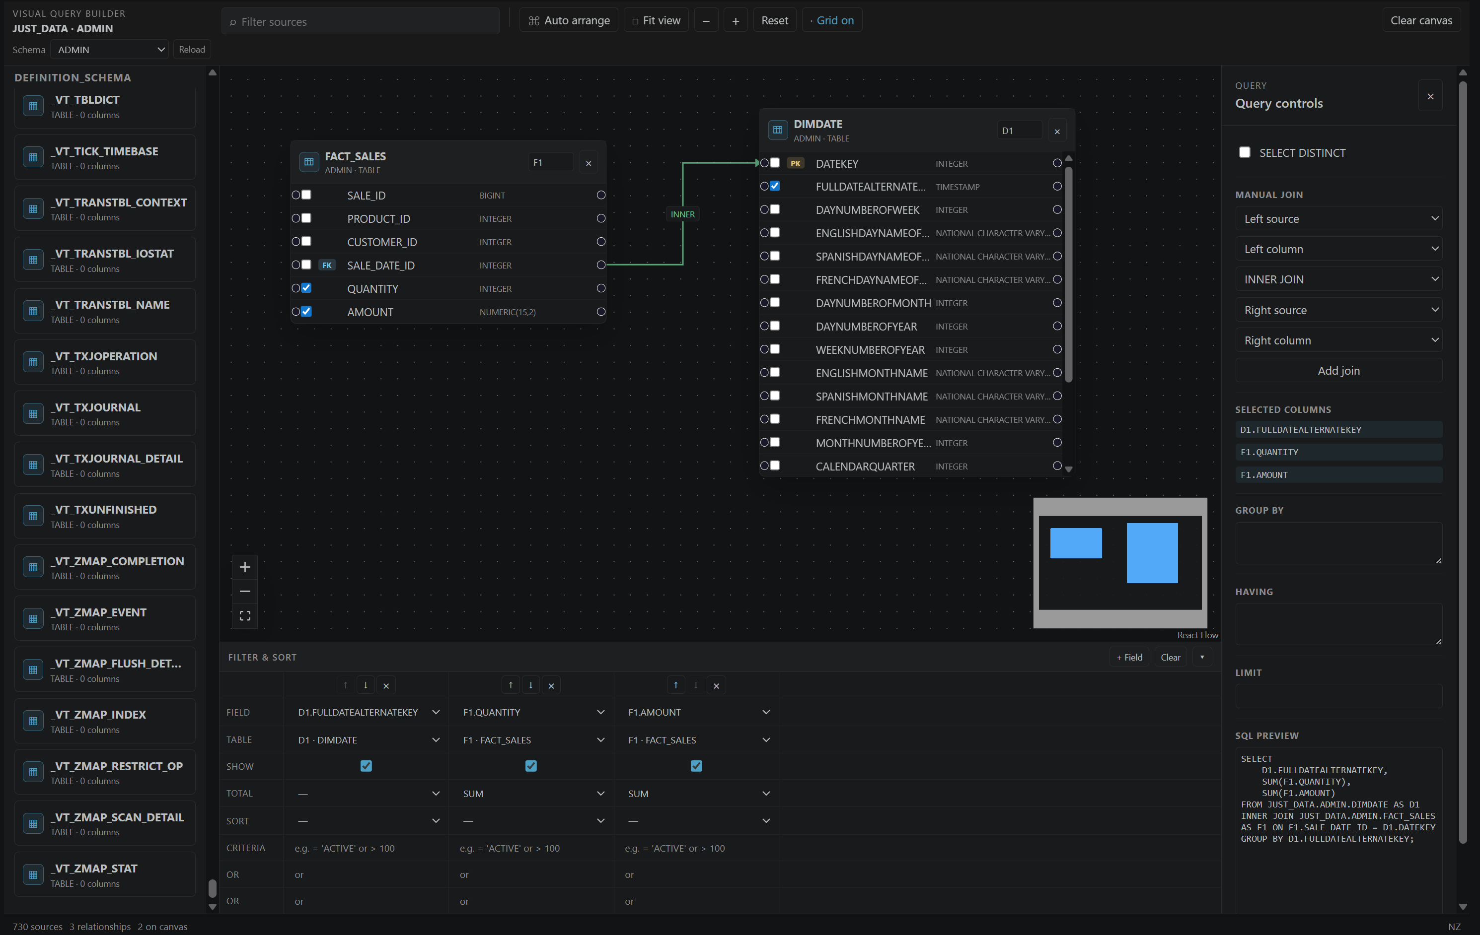The height and width of the screenshot is (935, 1480).
Task: Check the DATEKEY column checkbox
Action: click(x=775, y=163)
